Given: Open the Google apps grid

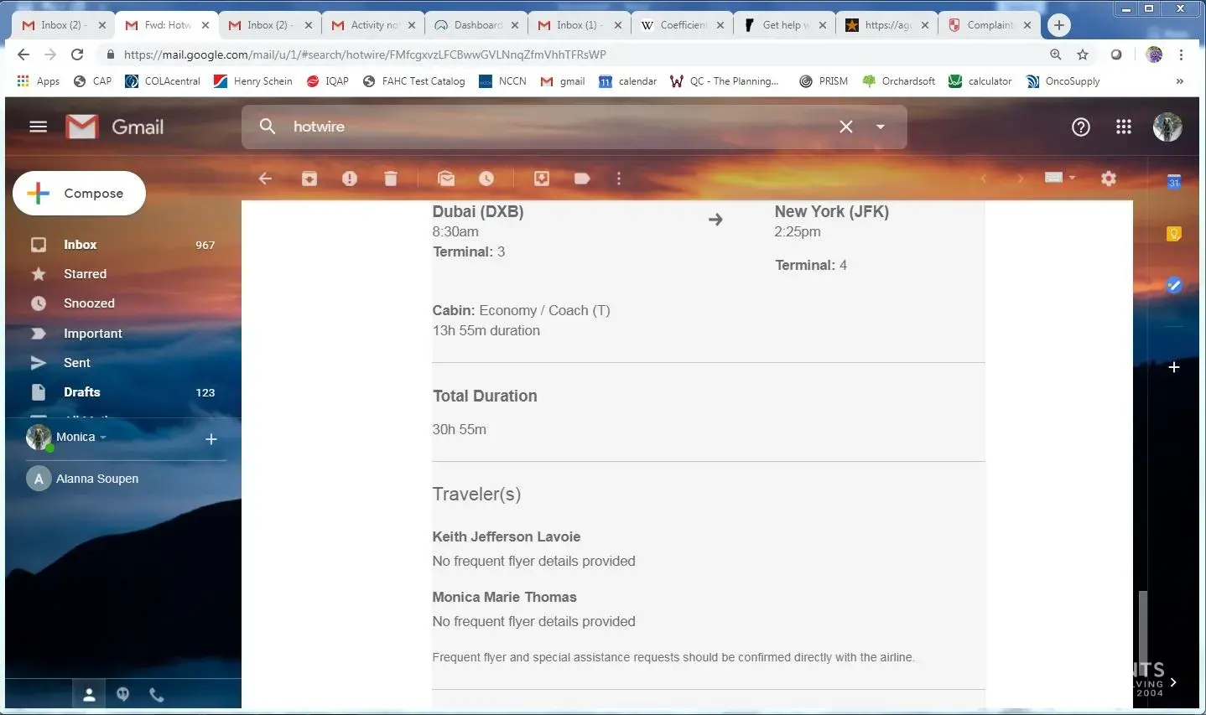Looking at the screenshot, I should 1124,127.
